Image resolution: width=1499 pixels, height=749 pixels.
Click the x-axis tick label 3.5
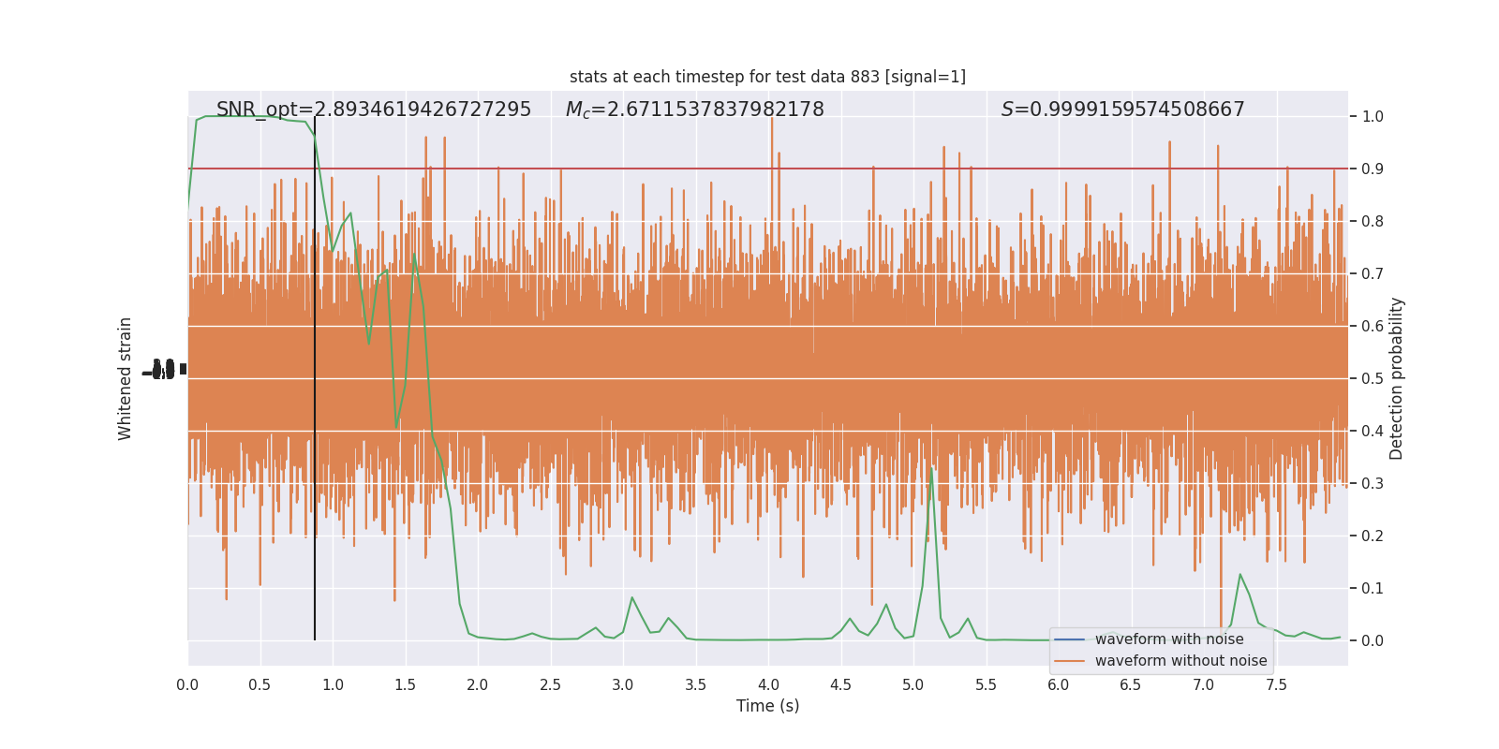[695, 684]
